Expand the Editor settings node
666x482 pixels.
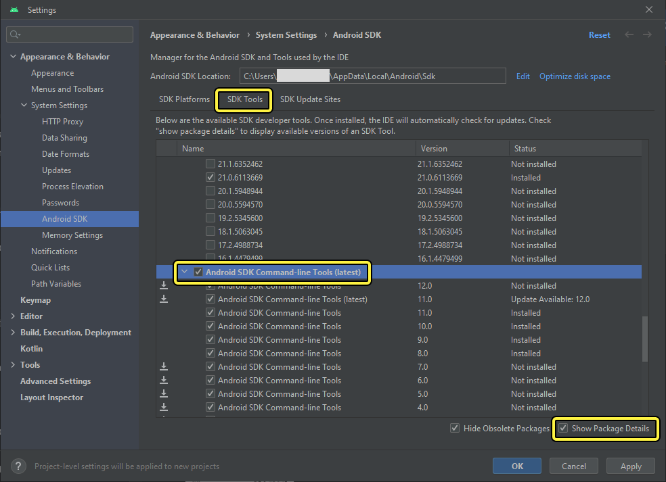click(x=13, y=316)
